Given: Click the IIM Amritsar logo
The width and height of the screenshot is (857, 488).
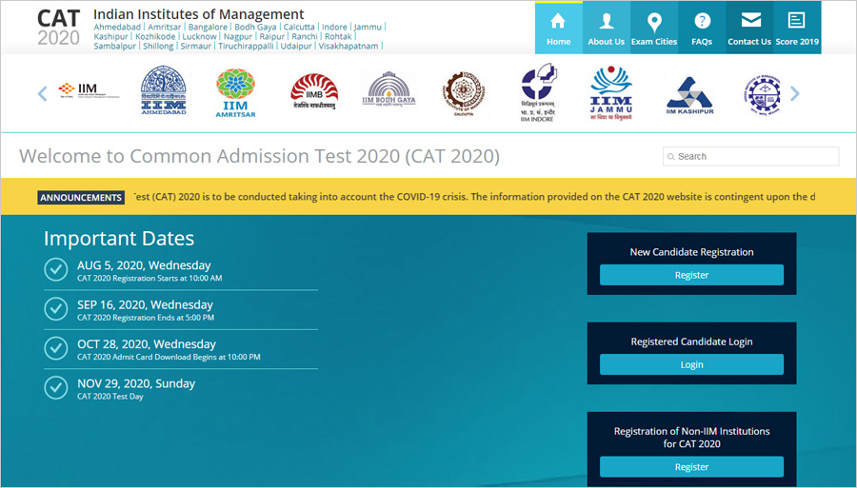Looking at the screenshot, I should point(235,93).
